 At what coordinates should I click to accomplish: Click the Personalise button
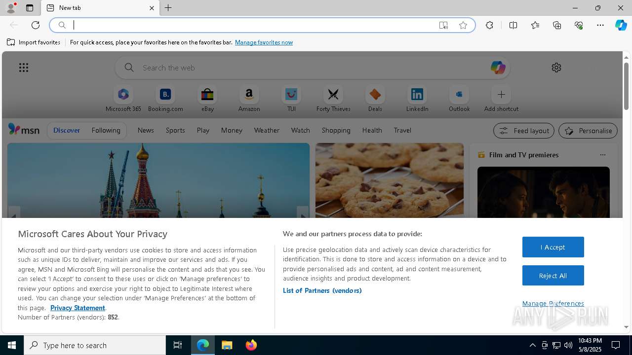tap(588, 131)
